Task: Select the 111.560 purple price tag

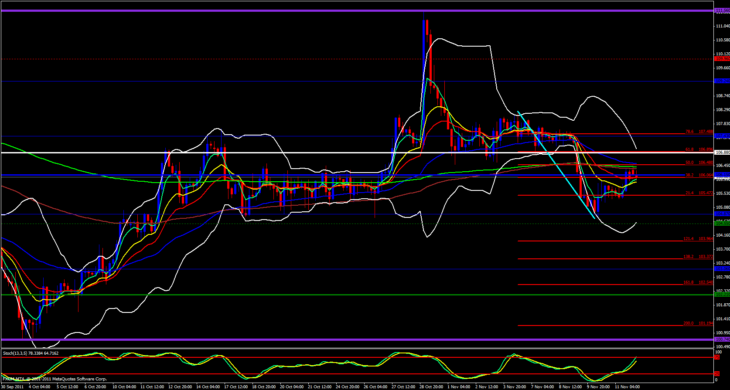Action: [722, 10]
